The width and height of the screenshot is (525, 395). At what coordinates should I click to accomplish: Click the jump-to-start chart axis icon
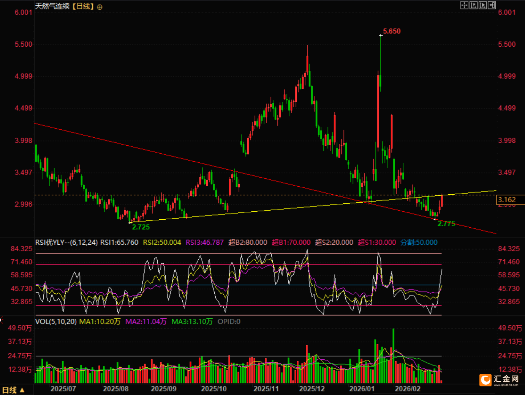point(473,5)
